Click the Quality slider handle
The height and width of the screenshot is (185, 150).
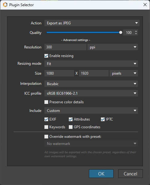pyautogui.click(x=121, y=32)
